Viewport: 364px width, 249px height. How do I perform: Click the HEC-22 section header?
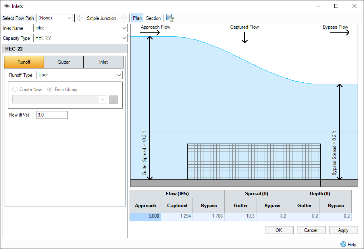[65, 49]
